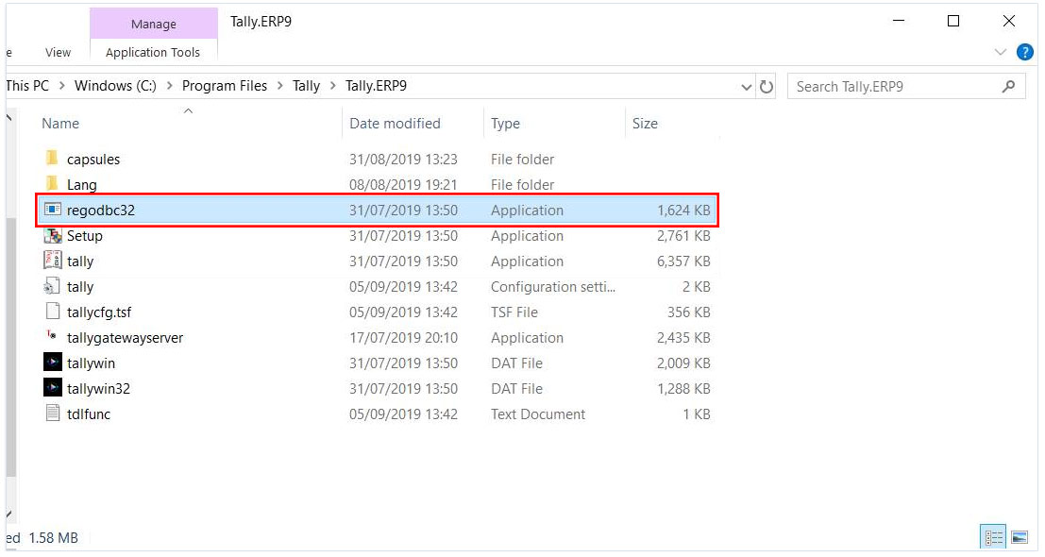
Task: Click Tally.ERP9 in the address breadcrumb
Action: click(376, 86)
